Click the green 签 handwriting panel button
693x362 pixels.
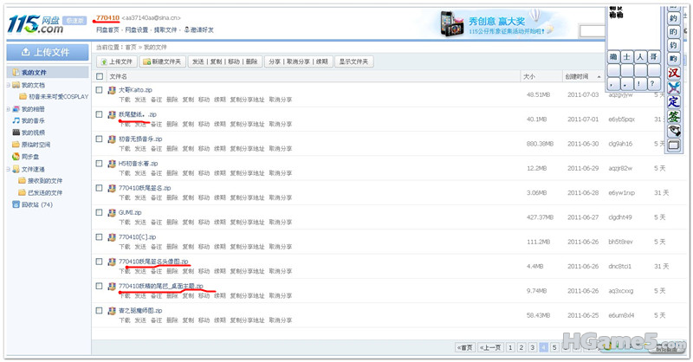[x=674, y=116]
